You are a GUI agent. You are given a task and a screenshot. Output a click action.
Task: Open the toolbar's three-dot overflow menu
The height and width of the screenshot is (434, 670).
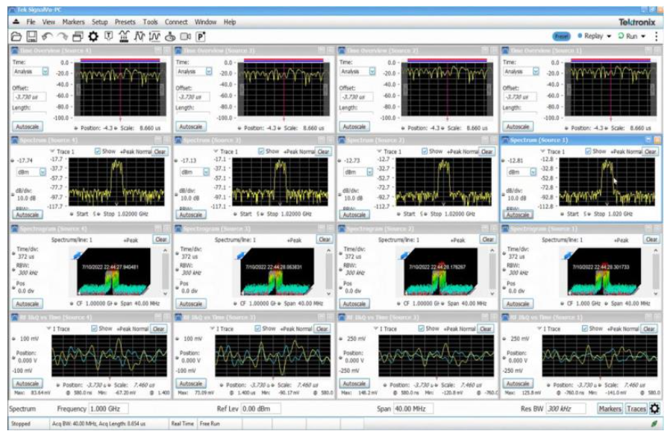(657, 37)
